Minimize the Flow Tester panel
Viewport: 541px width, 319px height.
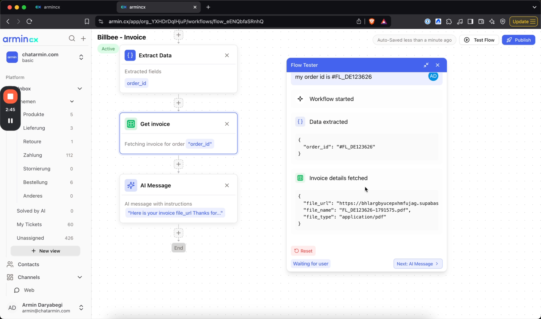426,65
